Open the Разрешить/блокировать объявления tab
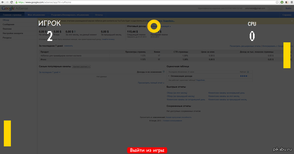Viewport: 294px width, 154px height. click(70, 15)
